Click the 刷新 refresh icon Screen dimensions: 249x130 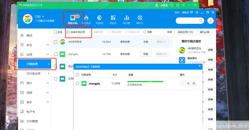(145, 32)
